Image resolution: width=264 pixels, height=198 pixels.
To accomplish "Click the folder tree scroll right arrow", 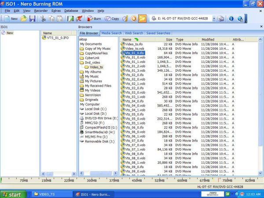I will pos(115,173).
